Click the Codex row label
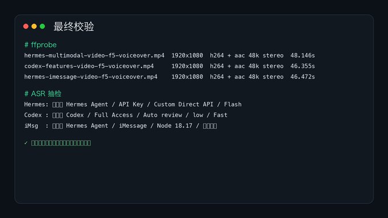This screenshot has width=388, height=218. [33, 115]
